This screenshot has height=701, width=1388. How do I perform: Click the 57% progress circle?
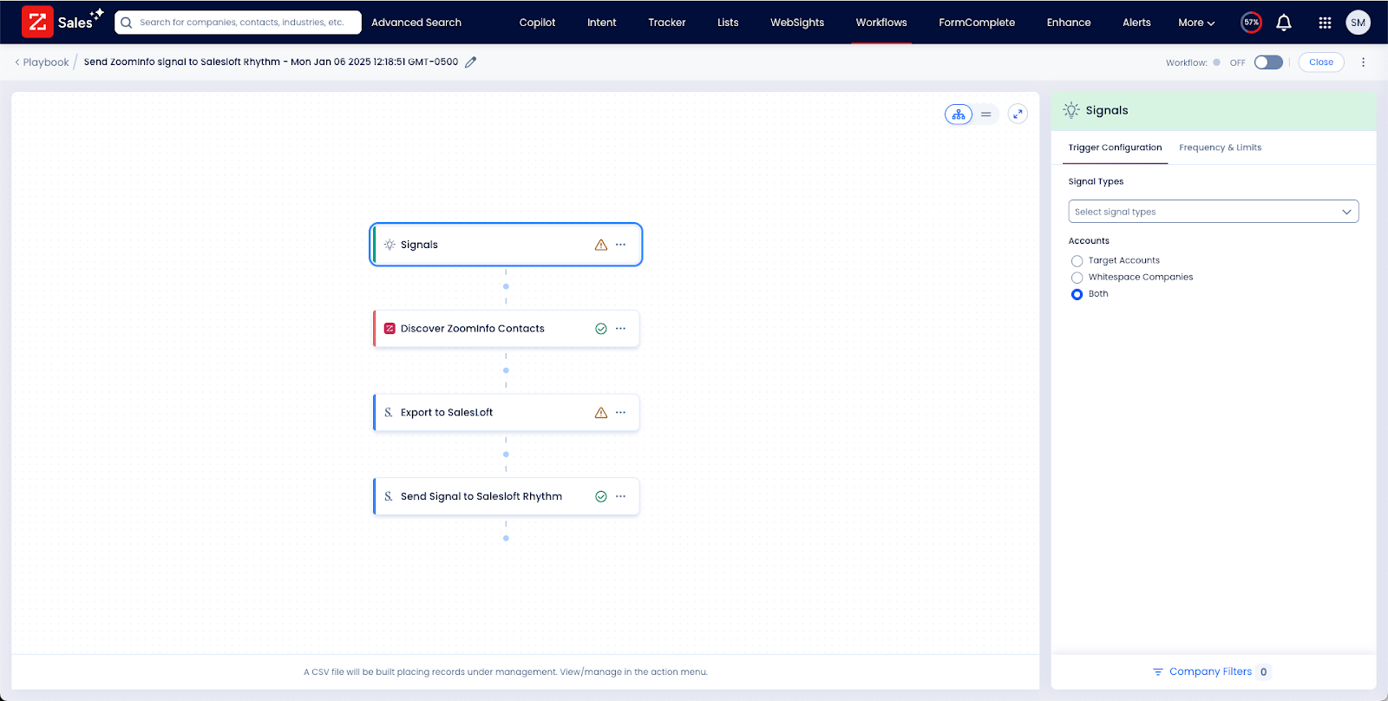click(x=1251, y=23)
